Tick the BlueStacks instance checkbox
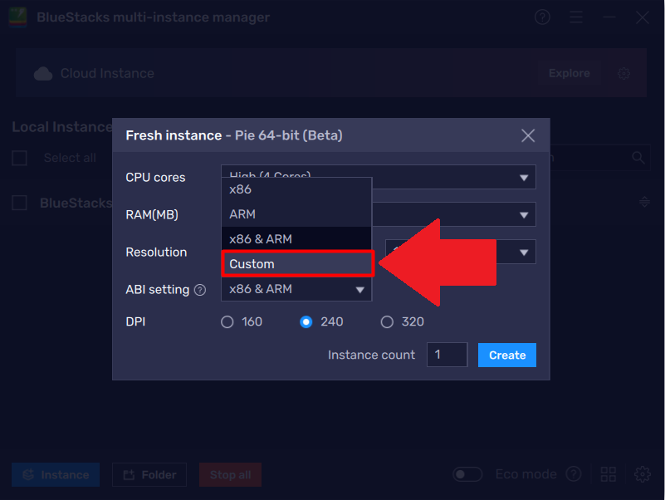This screenshot has height=500, width=665. [19, 203]
